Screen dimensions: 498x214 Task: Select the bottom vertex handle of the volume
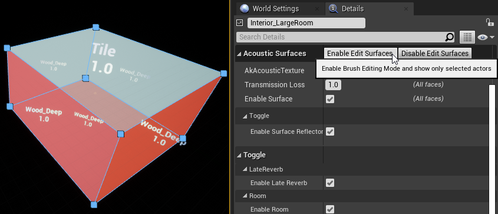[x=94, y=205]
